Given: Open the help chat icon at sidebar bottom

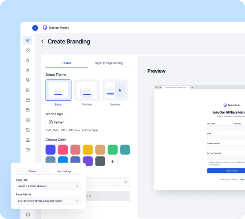Looking at the screenshot, I should tap(28, 215).
